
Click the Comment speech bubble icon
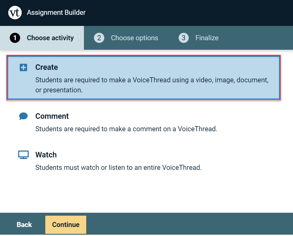pyautogui.click(x=23, y=116)
